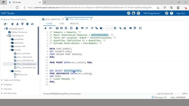Open the SAS Programmer perspective dropdown
This screenshot has width=189, height=106.
pos(152,13)
